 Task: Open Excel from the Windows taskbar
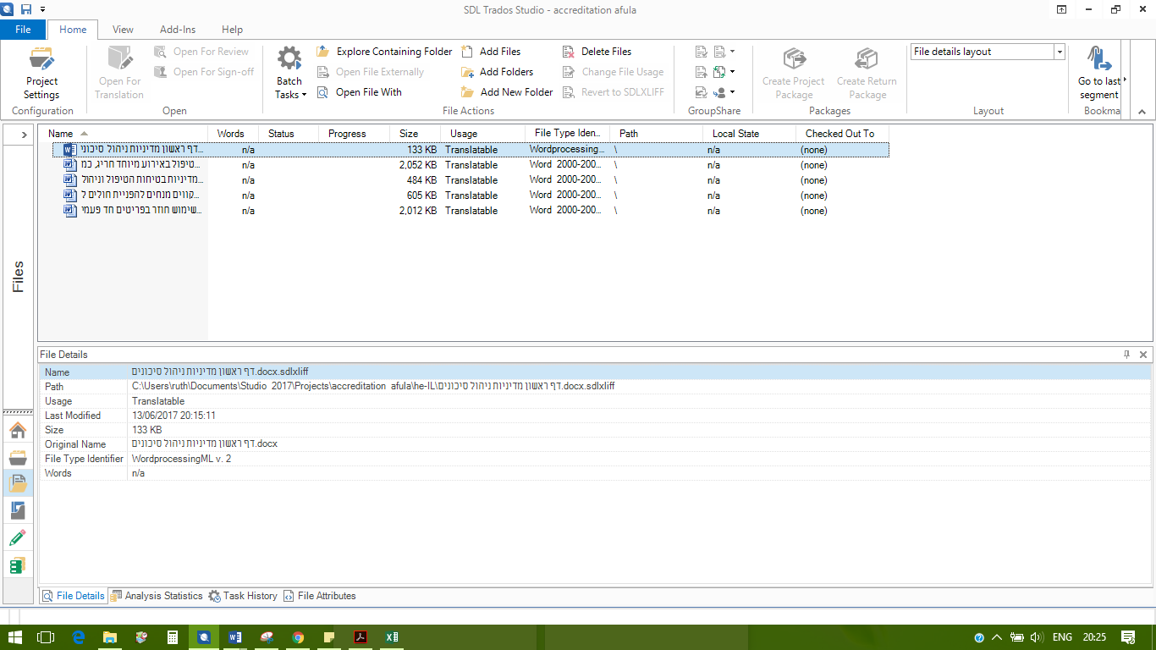click(x=392, y=637)
